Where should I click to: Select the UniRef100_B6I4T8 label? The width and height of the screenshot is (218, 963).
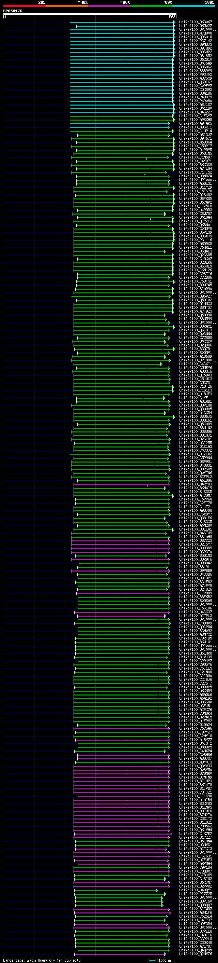click(x=196, y=785)
